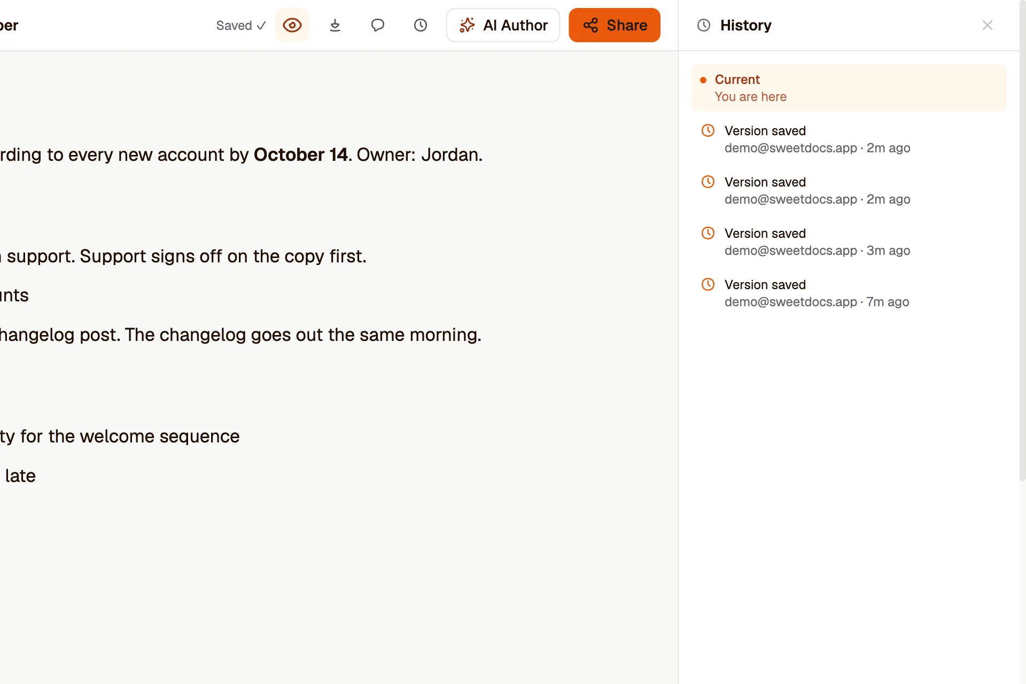The height and width of the screenshot is (684, 1026).
Task: Close the History panel
Action: (x=988, y=25)
